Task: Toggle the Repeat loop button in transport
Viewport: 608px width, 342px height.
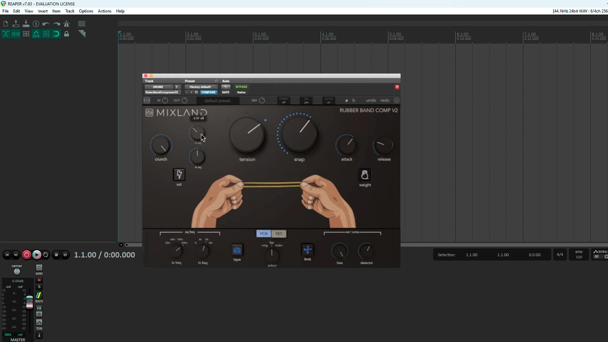Action: [x=46, y=255]
